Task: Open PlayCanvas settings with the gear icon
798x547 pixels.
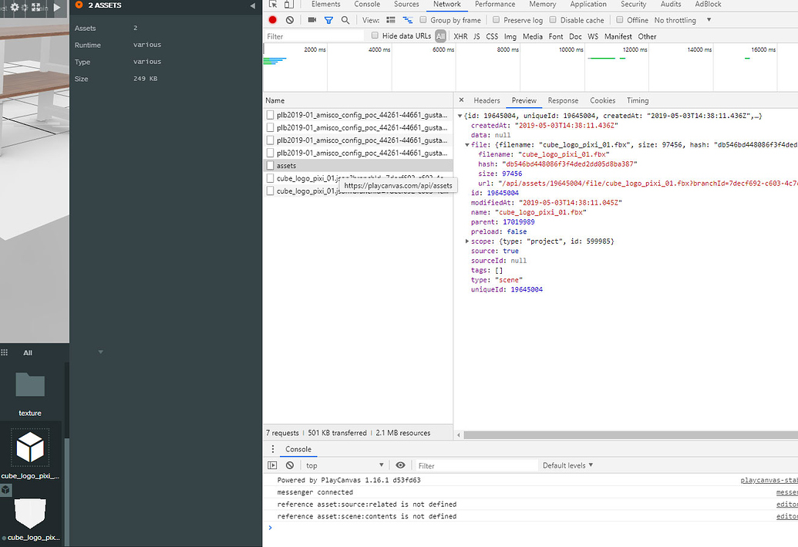Action: [15, 7]
